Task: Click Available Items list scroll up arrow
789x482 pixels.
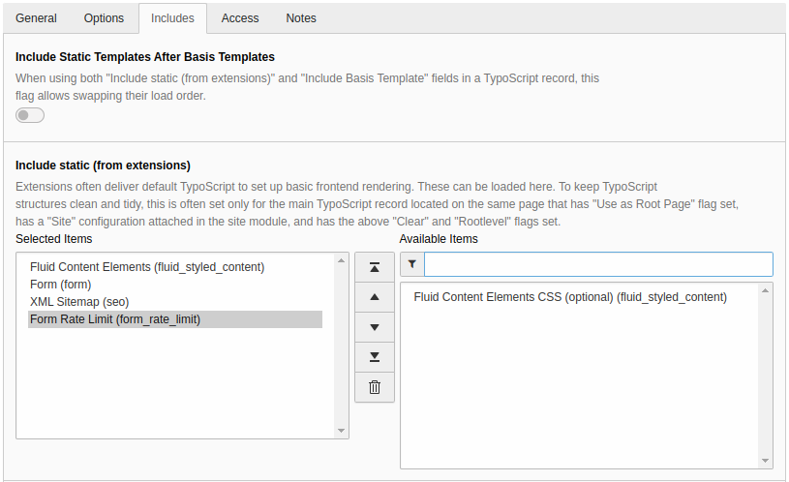Action: pyautogui.click(x=766, y=290)
